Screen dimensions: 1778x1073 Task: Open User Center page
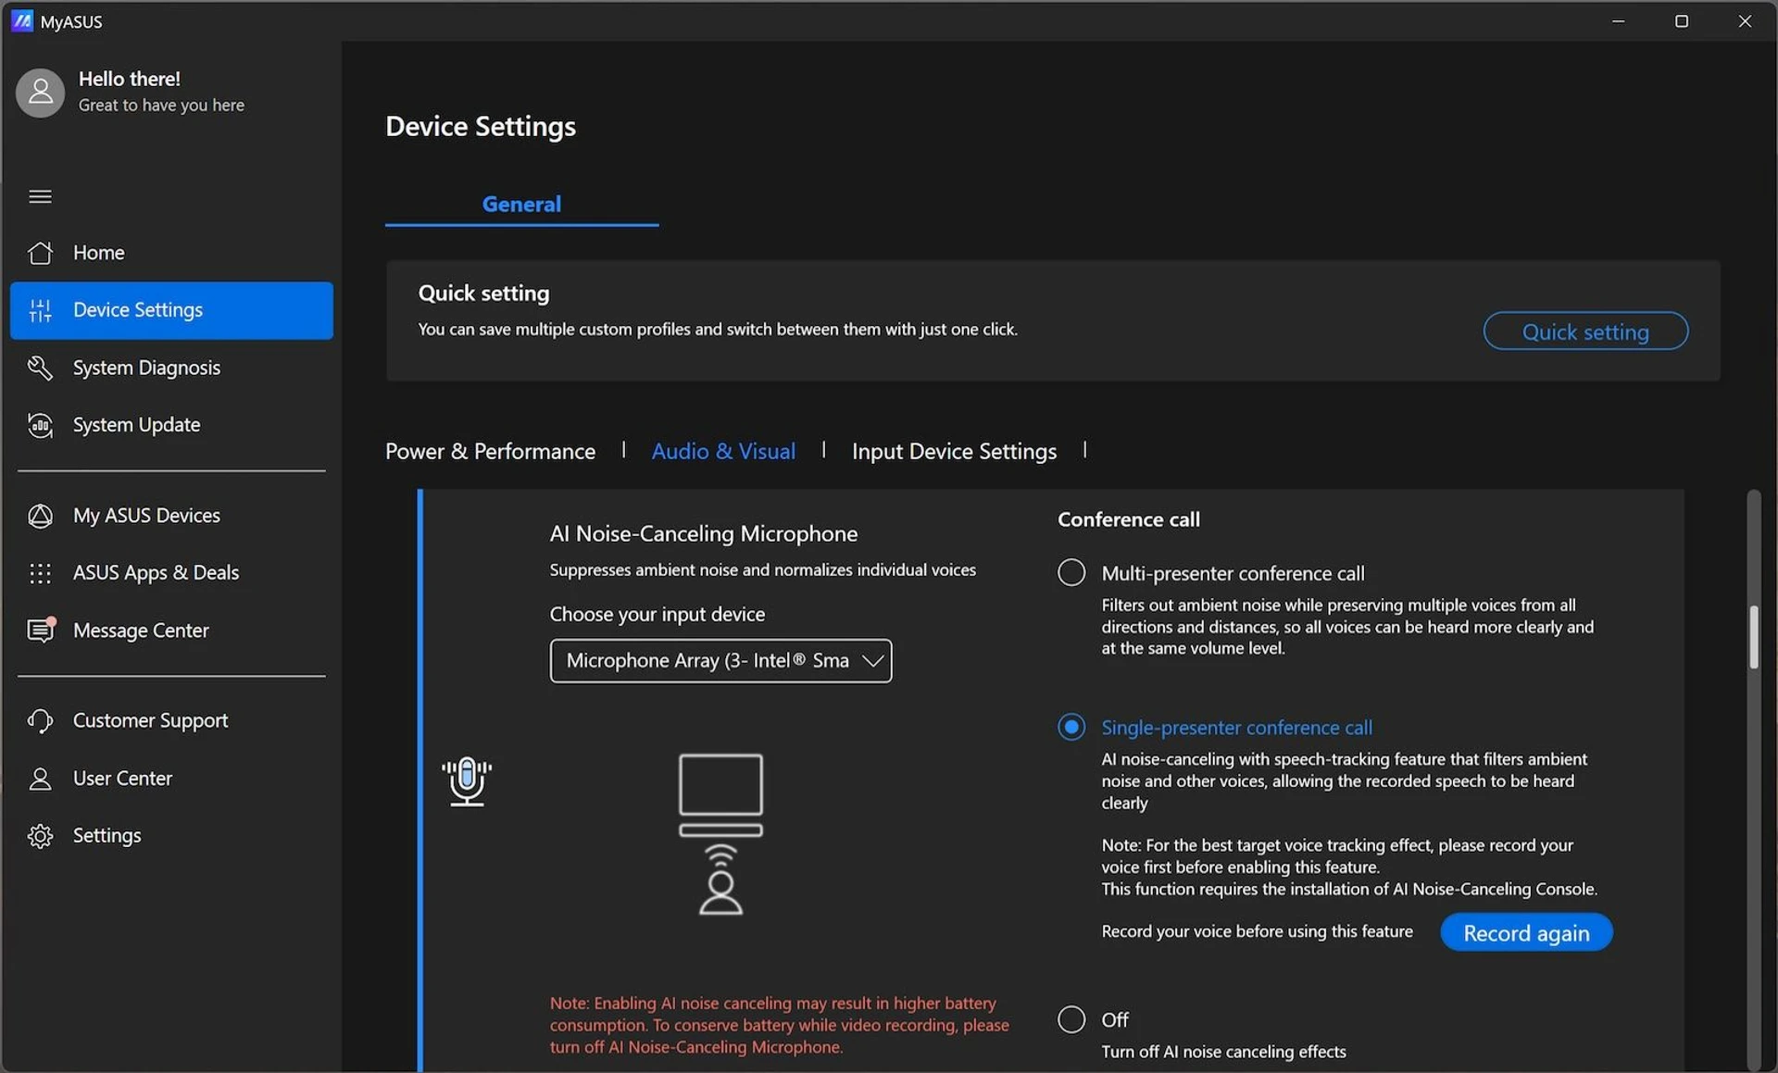click(171, 779)
